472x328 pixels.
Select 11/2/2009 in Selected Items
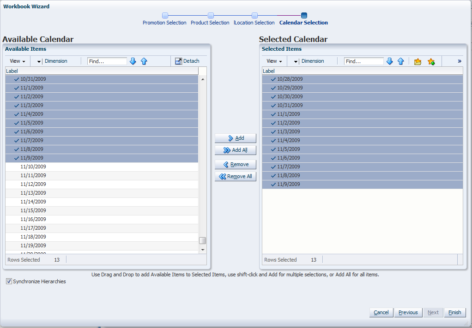[x=363, y=123]
